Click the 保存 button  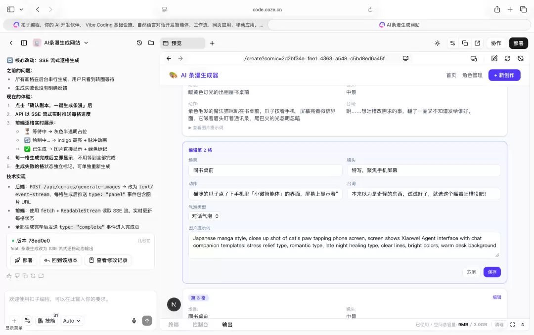pos(492,272)
